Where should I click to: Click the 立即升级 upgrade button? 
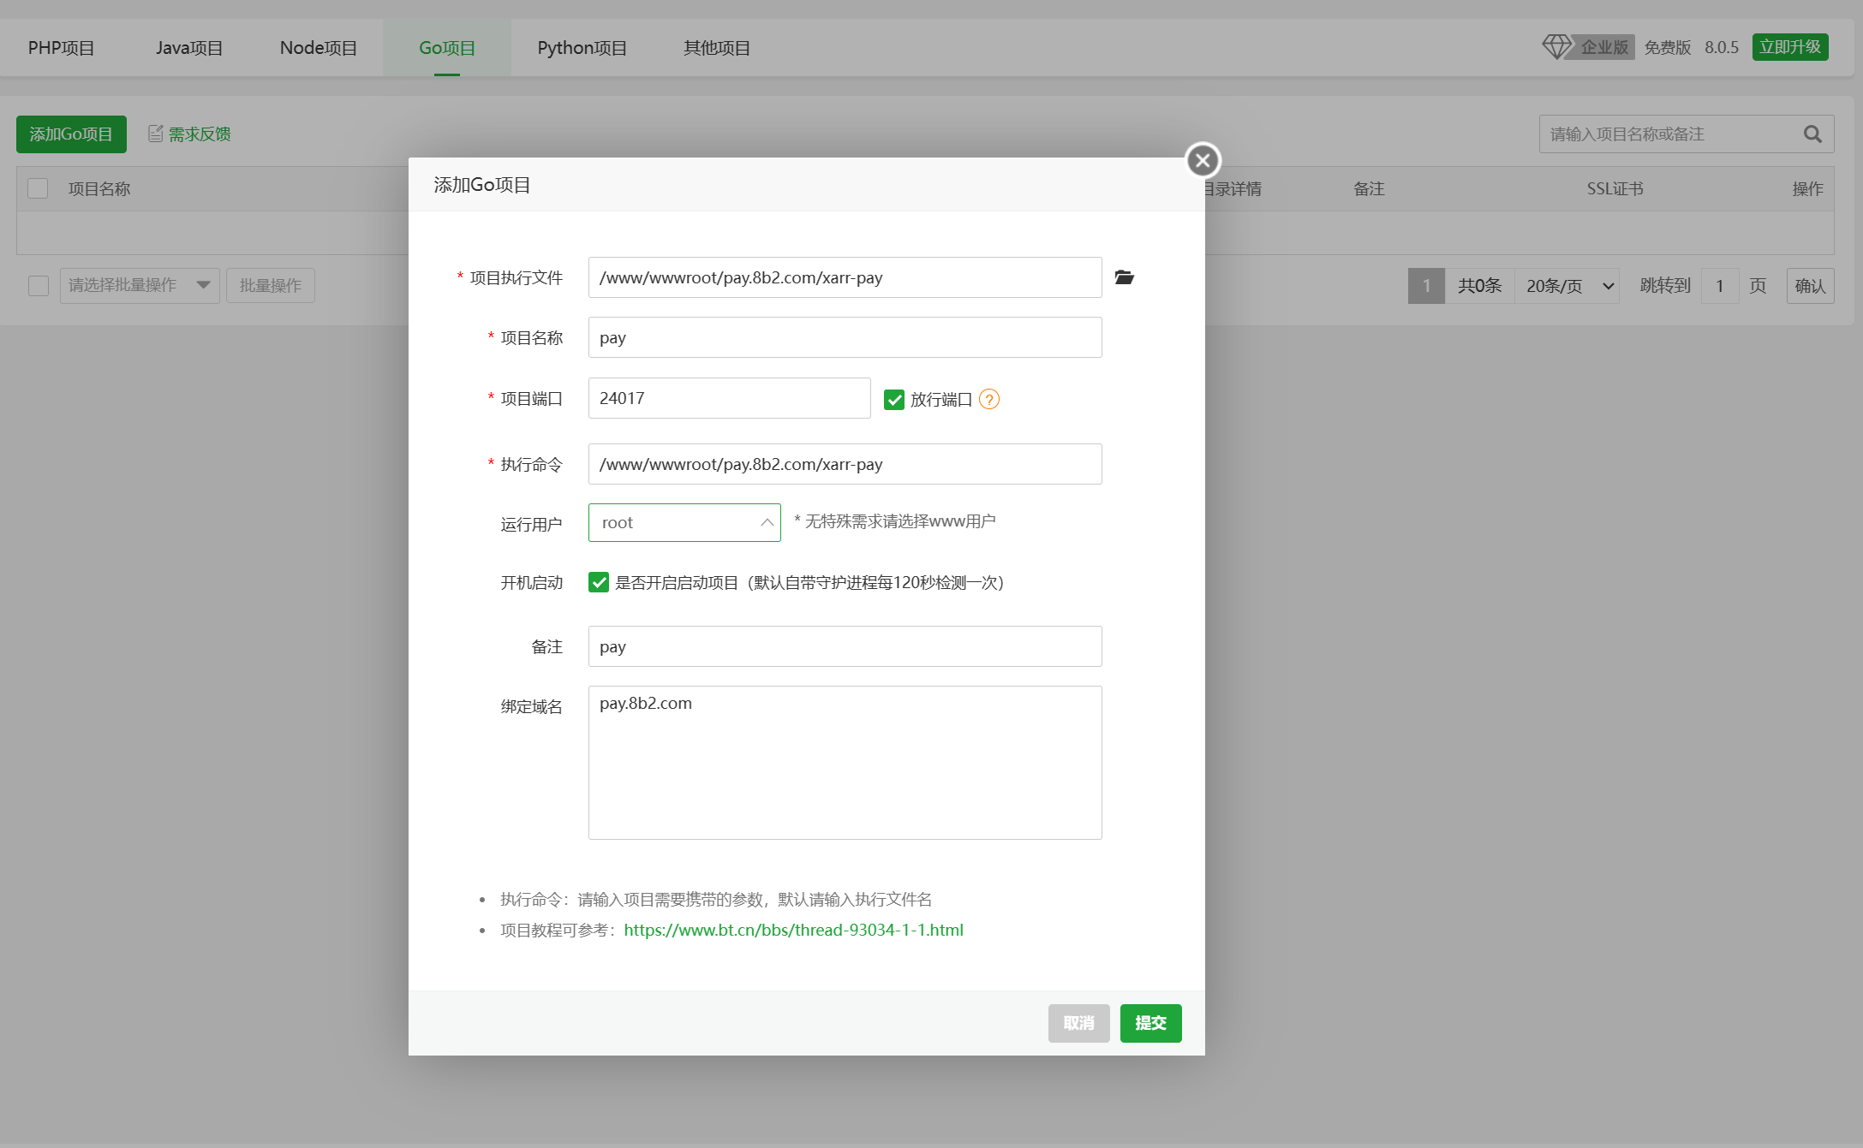tap(1789, 46)
